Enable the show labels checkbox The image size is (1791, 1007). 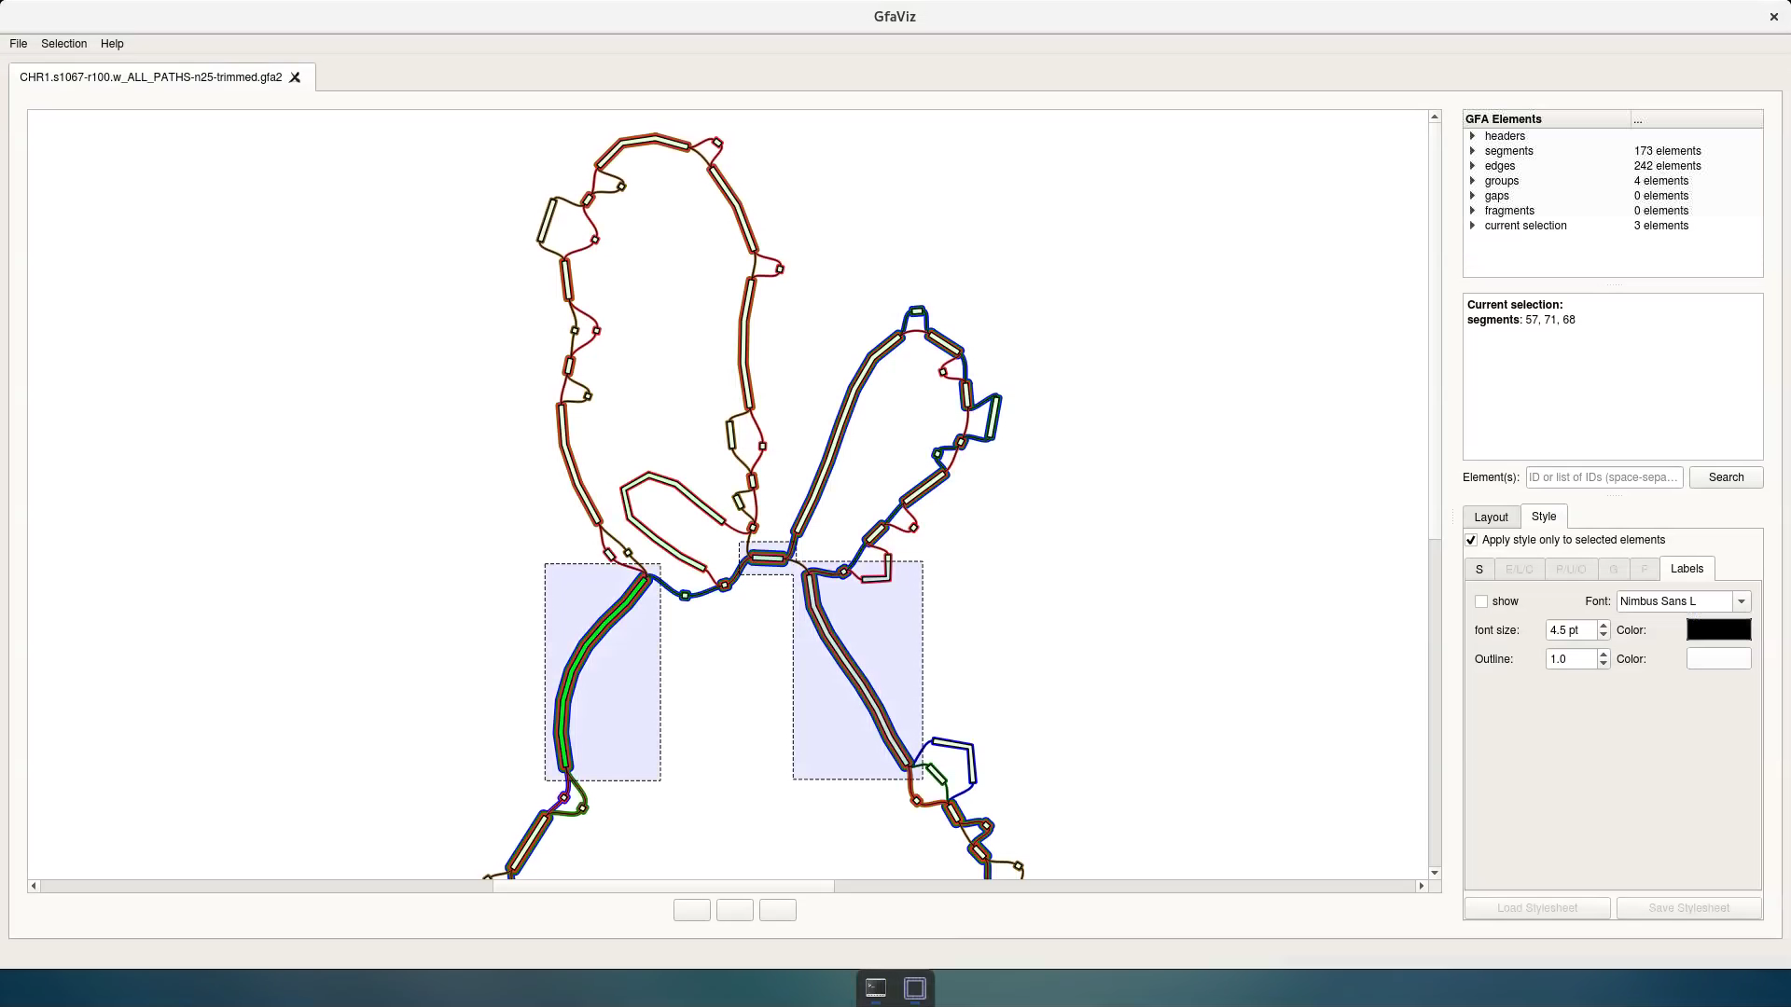(x=1481, y=601)
